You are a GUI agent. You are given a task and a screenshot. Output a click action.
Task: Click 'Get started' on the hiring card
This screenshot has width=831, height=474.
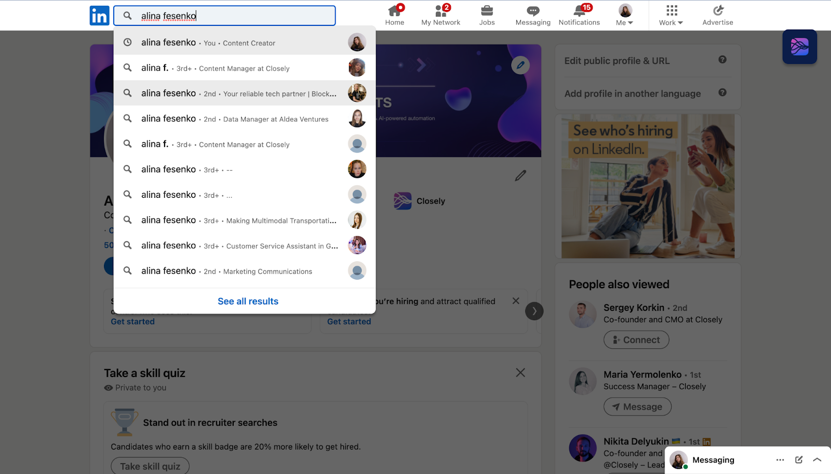[349, 322]
